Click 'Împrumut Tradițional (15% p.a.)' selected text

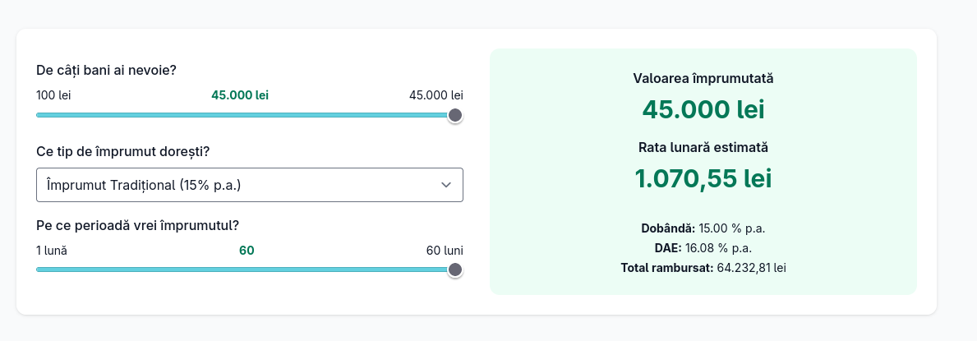144,185
